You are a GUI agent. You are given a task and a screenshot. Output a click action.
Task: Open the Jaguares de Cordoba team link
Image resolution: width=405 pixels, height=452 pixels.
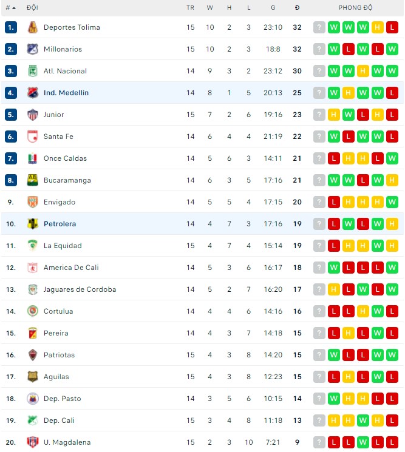[x=80, y=289]
